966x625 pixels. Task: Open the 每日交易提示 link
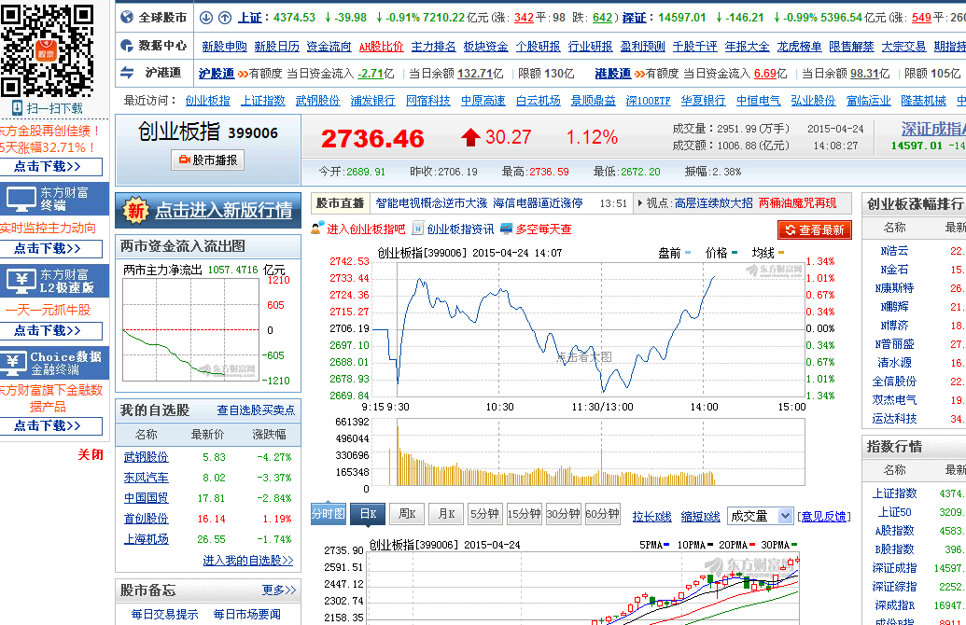tap(164, 615)
